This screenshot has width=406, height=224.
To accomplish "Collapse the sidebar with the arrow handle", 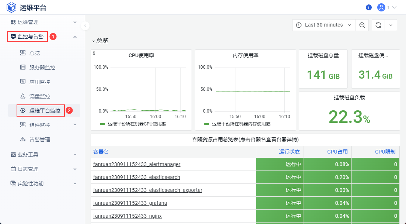I will coord(85,26).
